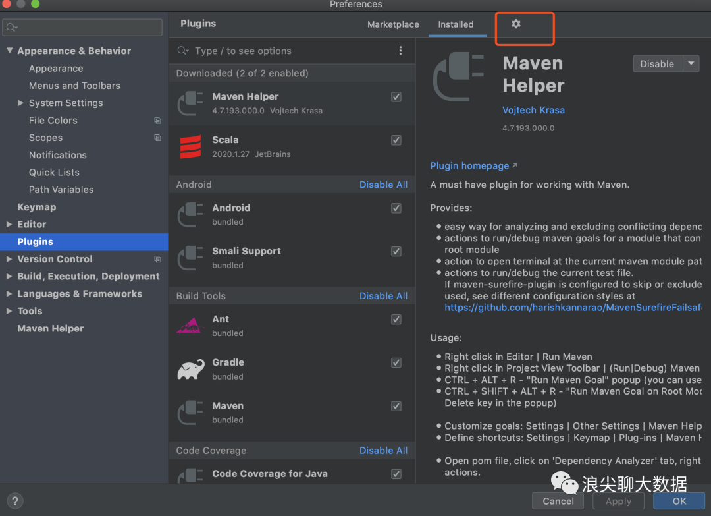Toggle the Ant plugin checkbox

click(x=396, y=320)
